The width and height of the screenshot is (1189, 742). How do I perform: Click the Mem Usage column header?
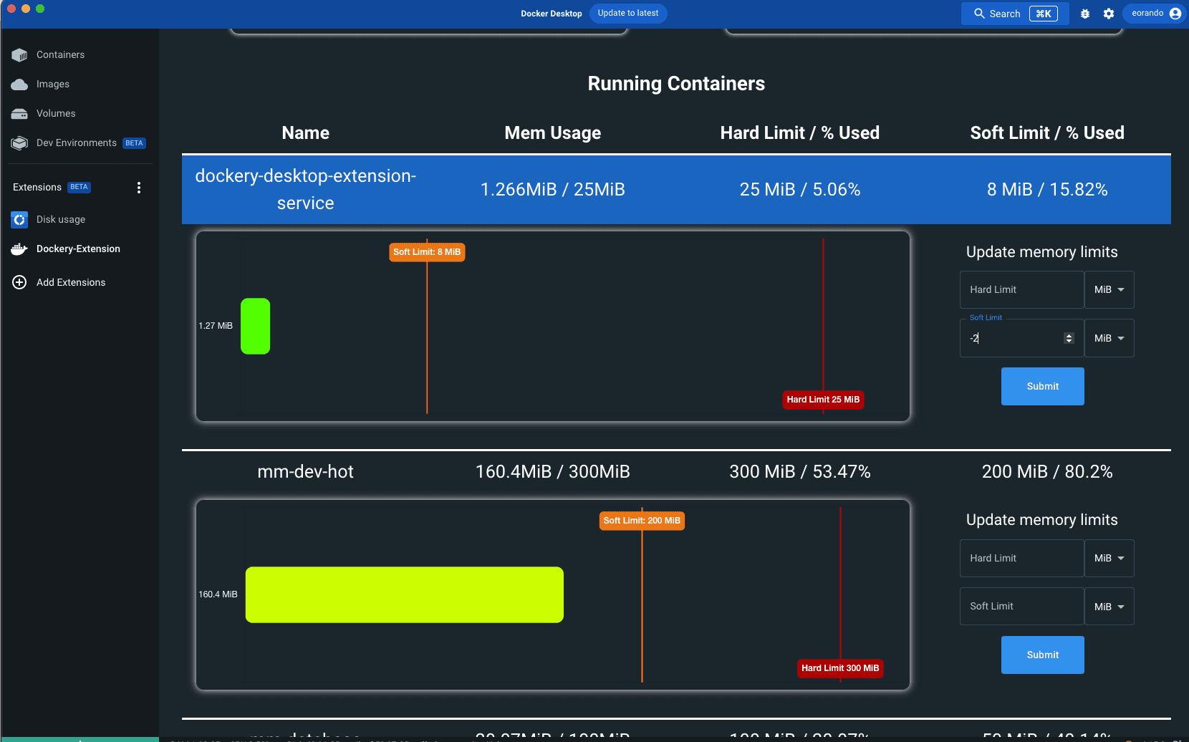(553, 133)
